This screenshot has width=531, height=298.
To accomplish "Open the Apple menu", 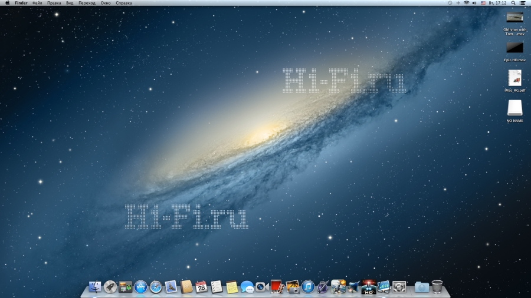I will pos(7,3).
